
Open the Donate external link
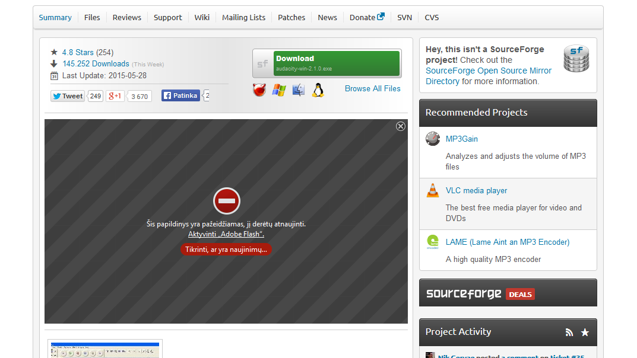[x=367, y=17]
